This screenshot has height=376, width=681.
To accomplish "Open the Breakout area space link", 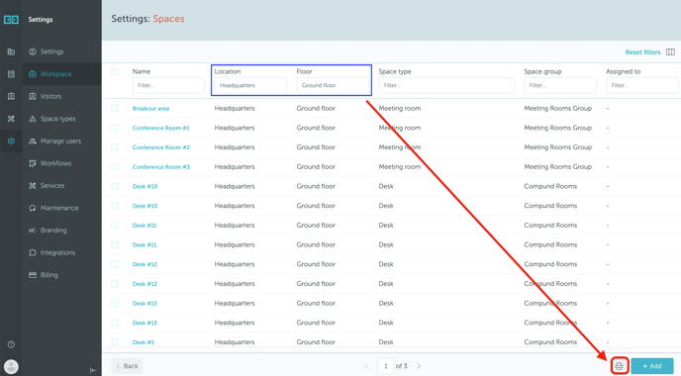I will [150, 109].
